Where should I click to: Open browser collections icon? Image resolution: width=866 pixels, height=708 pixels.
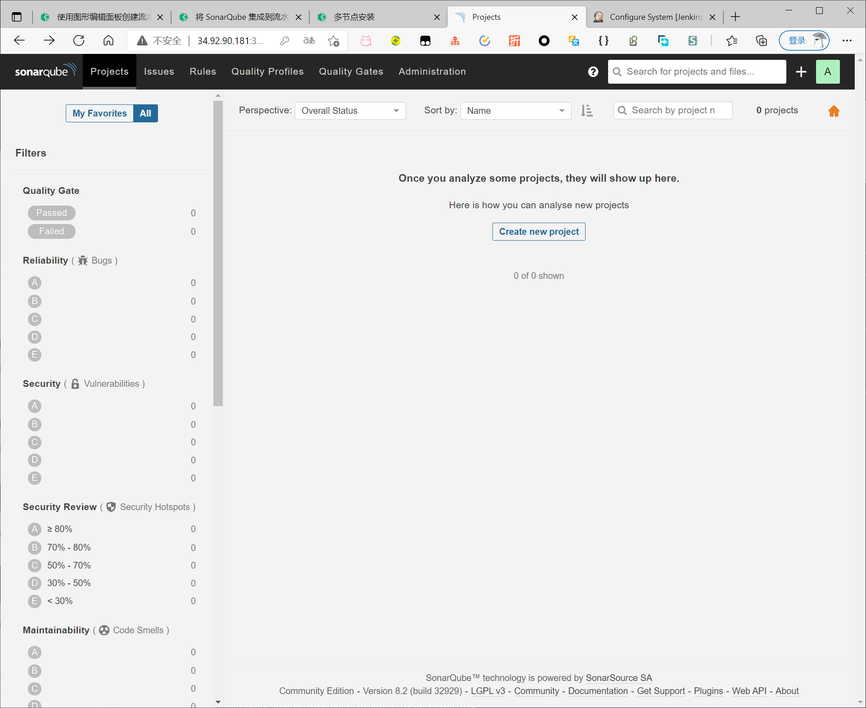[761, 41]
